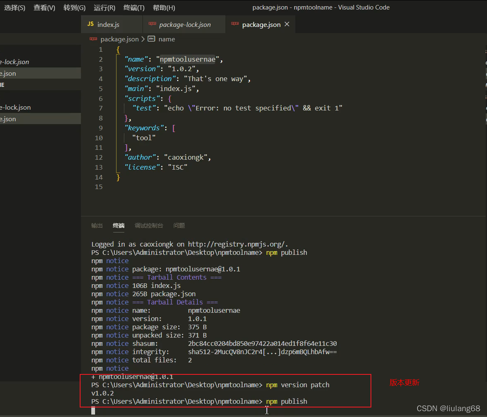Open the 输出 panel tab
The width and height of the screenshot is (487, 417).
tap(97, 225)
